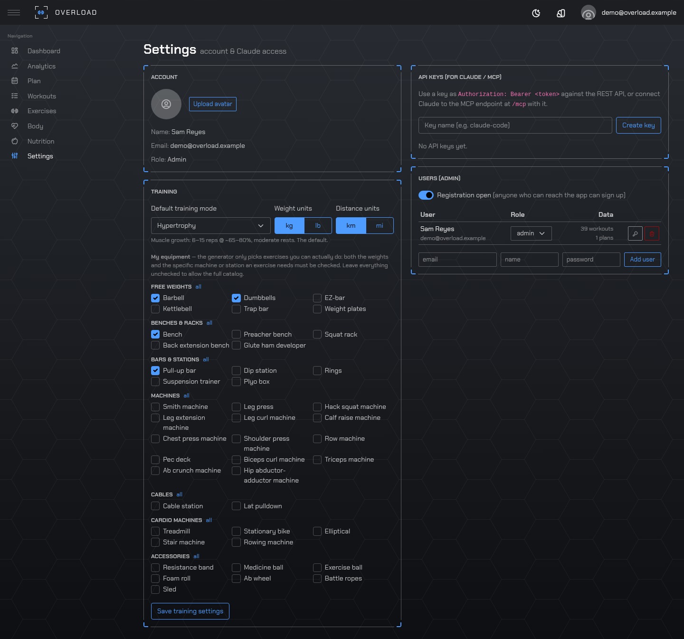Open the hamburger navigation menu

pyautogui.click(x=14, y=12)
